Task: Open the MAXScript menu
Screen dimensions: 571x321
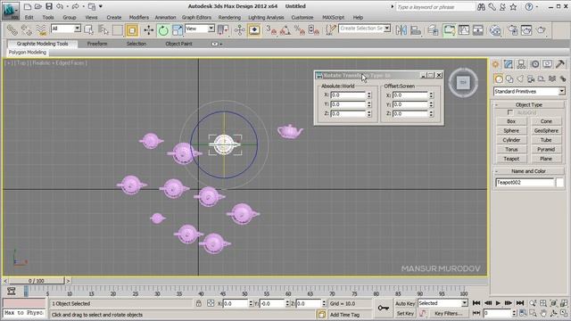Action: 333,17
